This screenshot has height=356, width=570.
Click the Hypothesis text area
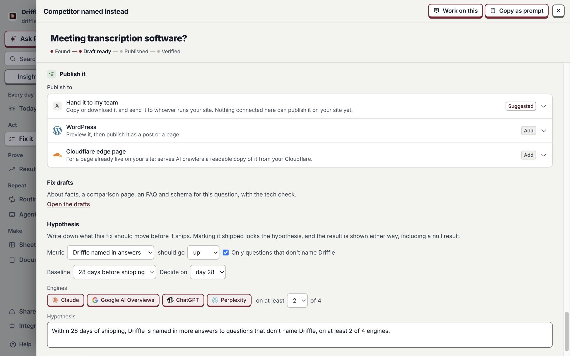pos(300,335)
